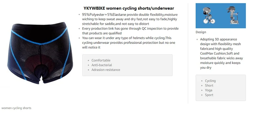The height and width of the screenshot is (116, 260).
Task: Click the Adopting 3D appearance design paragraph
Action: (x=221, y=53)
